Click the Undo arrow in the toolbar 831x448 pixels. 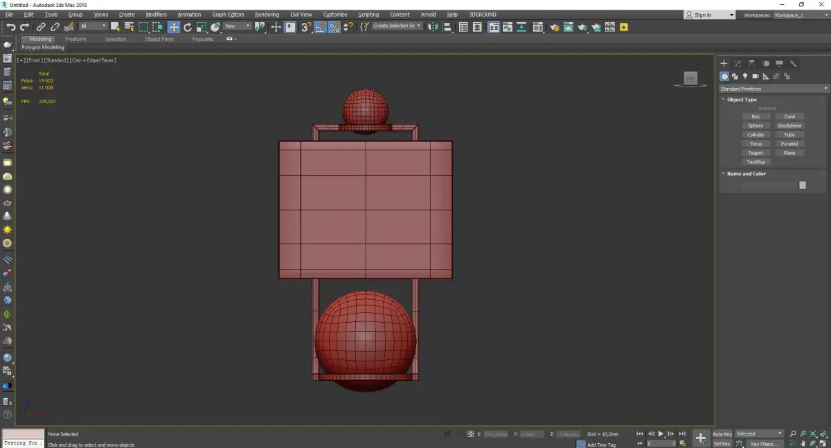coord(10,27)
